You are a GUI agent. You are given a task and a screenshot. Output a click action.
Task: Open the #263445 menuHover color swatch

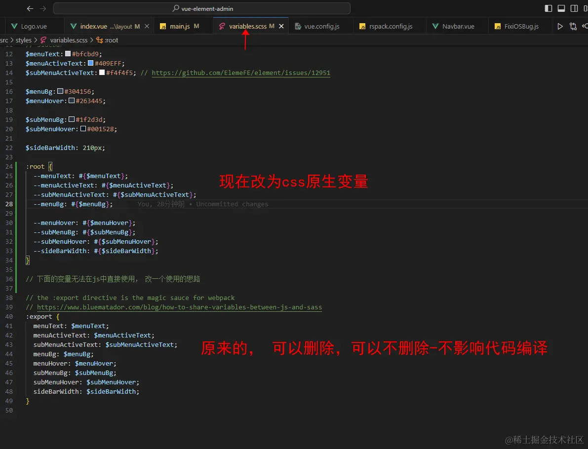click(72, 101)
